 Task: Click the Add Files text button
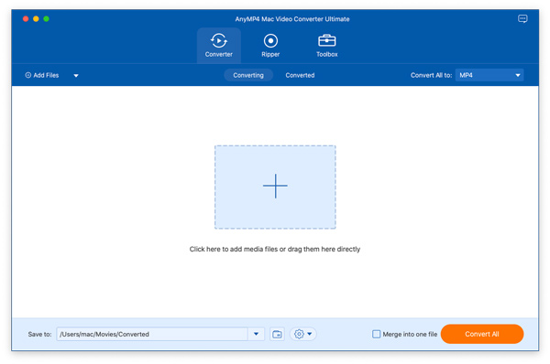(x=46, y=75)
